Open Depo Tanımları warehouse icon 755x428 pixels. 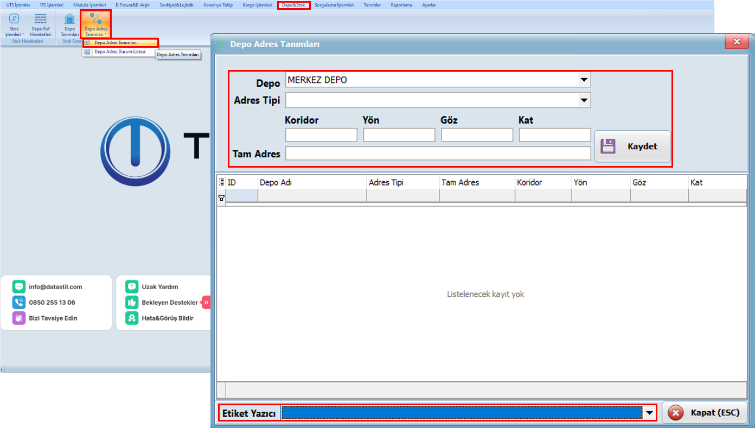69,19
